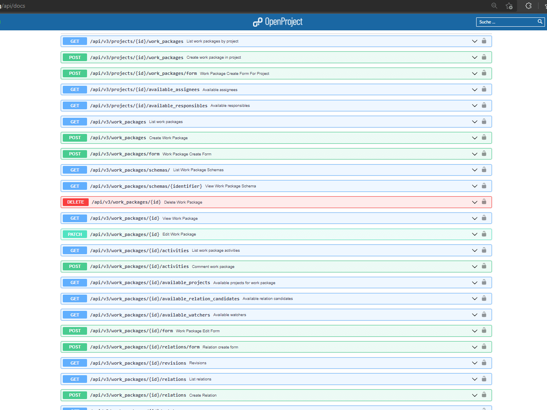Viewport: 547px width, 410px height.
Task: Click the OpenProject logo in the header
Action: point(278,22)
